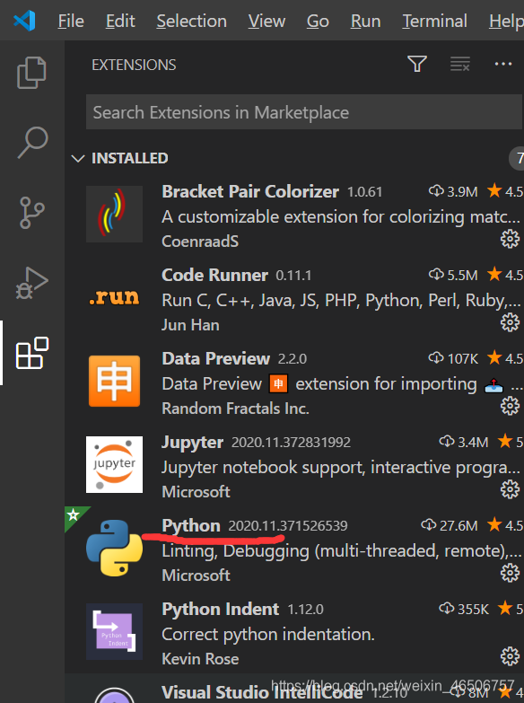Select the Data Preview extension title

(x=215, y=358)
